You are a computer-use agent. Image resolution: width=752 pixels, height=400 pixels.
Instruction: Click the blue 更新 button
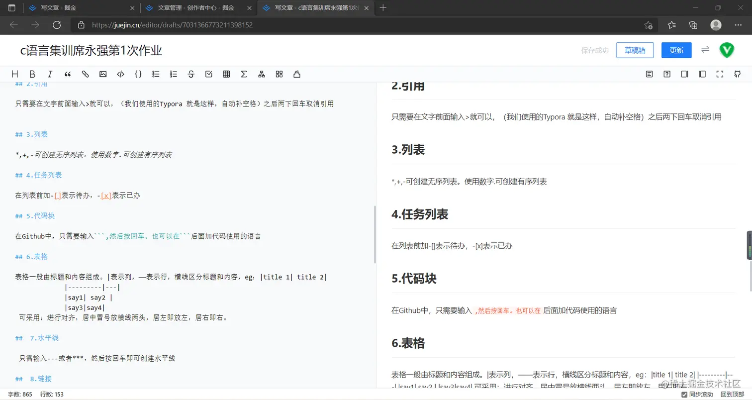click(x=676, y=50)
